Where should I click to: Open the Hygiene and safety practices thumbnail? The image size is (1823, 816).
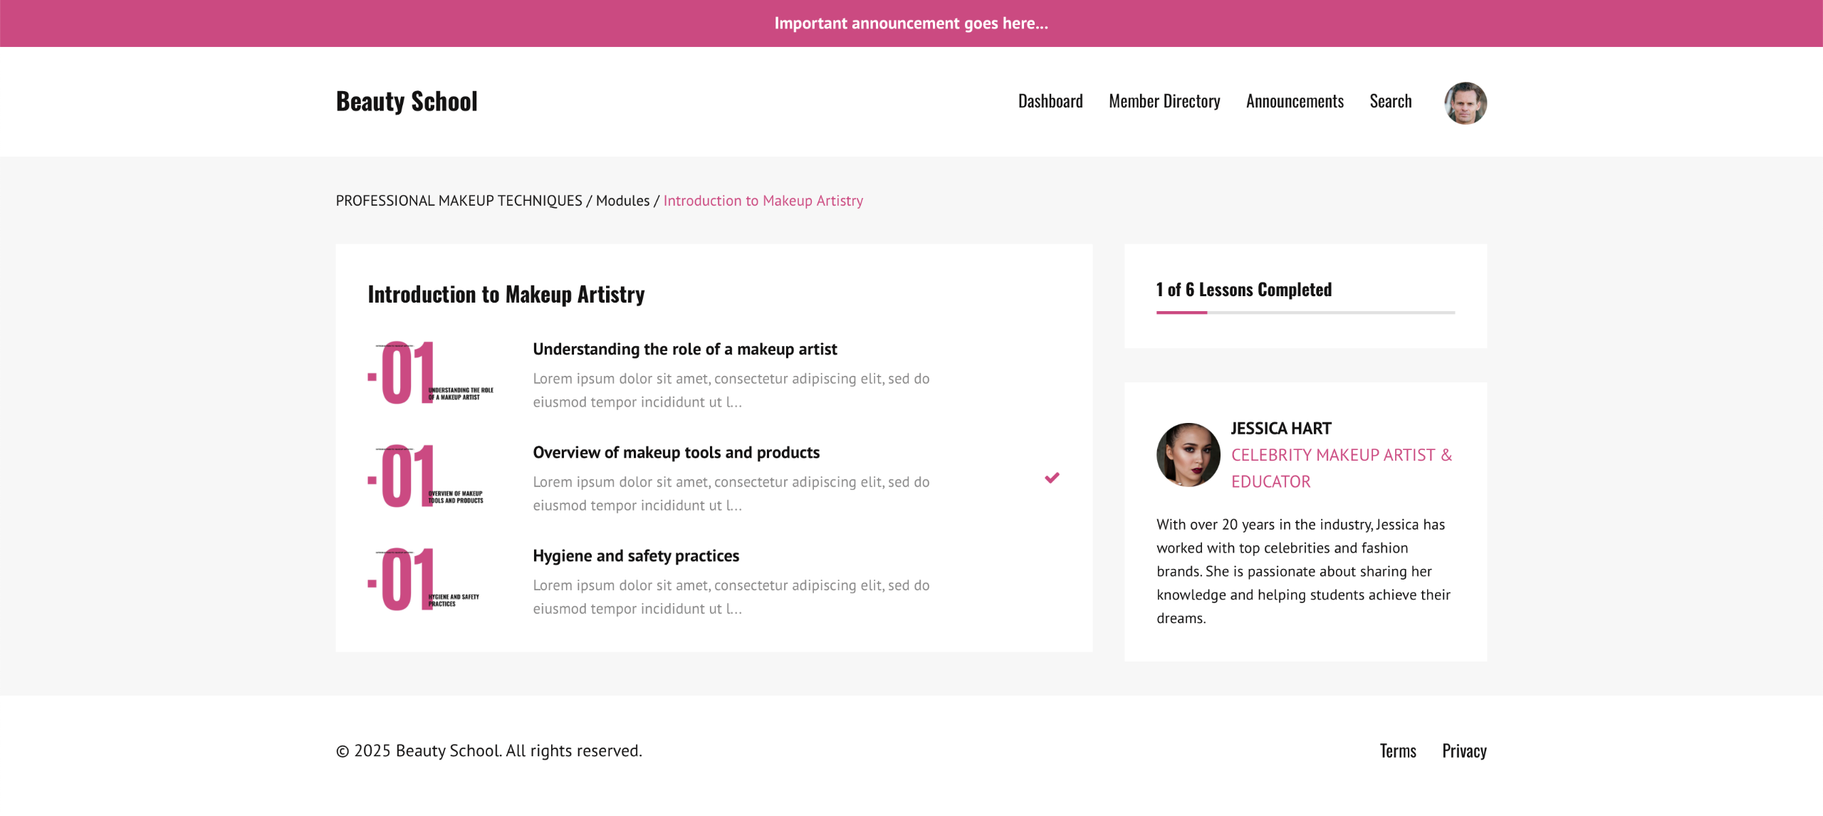point(432,580)
